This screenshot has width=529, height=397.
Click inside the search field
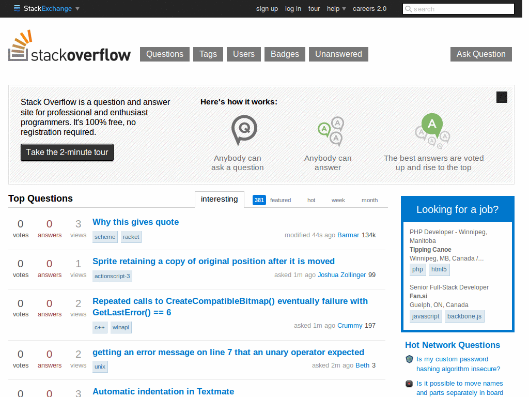460,9
